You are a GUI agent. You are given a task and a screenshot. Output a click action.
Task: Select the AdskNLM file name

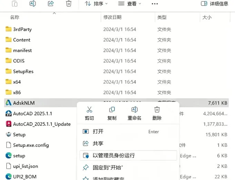pos(24,103)
